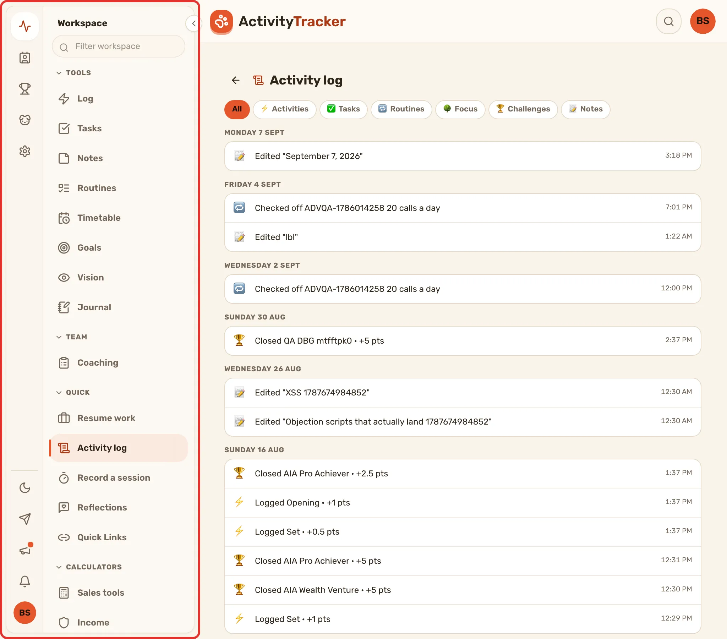Open Quick Links in sidebar
The height and width of the screenshot is (639, 727).
coord(119,537)
